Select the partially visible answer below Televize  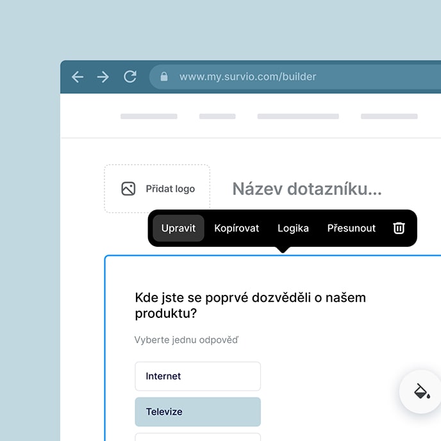coord(197,437)
